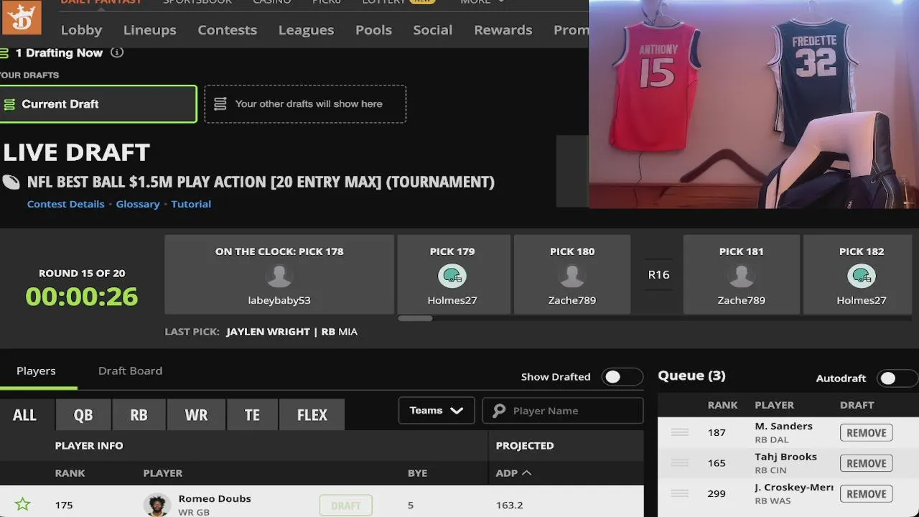Click the Player Name search field
Screen dimensions: 919x517
point(563,411)
